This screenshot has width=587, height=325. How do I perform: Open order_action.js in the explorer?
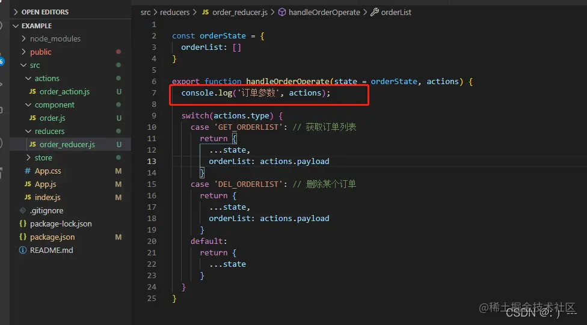point(64,92)
